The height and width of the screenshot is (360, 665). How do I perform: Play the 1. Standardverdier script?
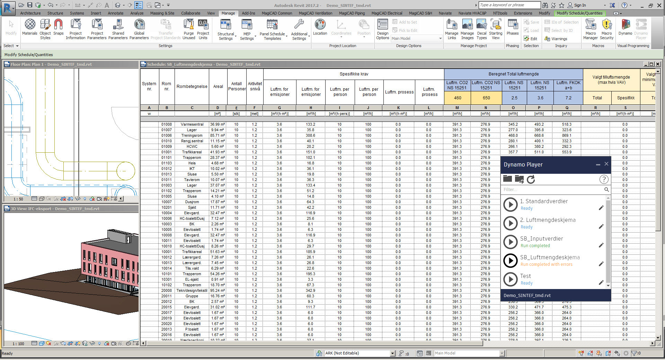pos(511,205)
